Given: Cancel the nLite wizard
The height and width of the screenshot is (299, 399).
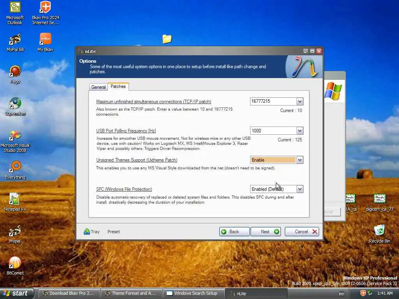Looking at the screenshot, I should tap(302, 232).
